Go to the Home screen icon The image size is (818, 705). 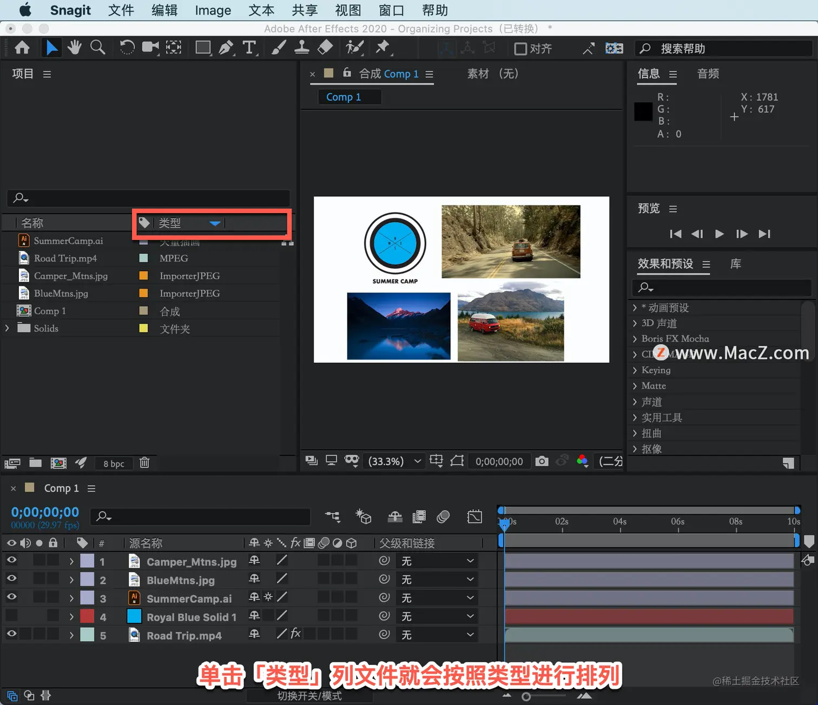(22, 48)
